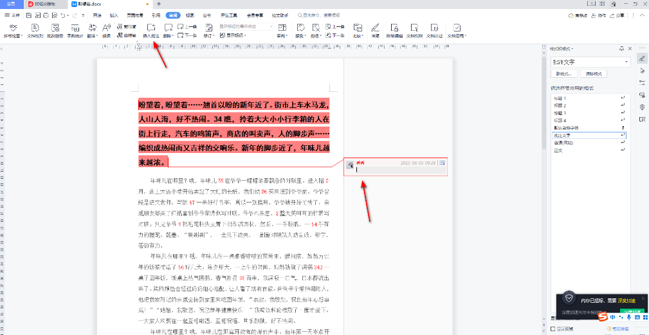Open the comment options menu icon
This screenshot has height=335, width=649.
[x=442, y=163]
